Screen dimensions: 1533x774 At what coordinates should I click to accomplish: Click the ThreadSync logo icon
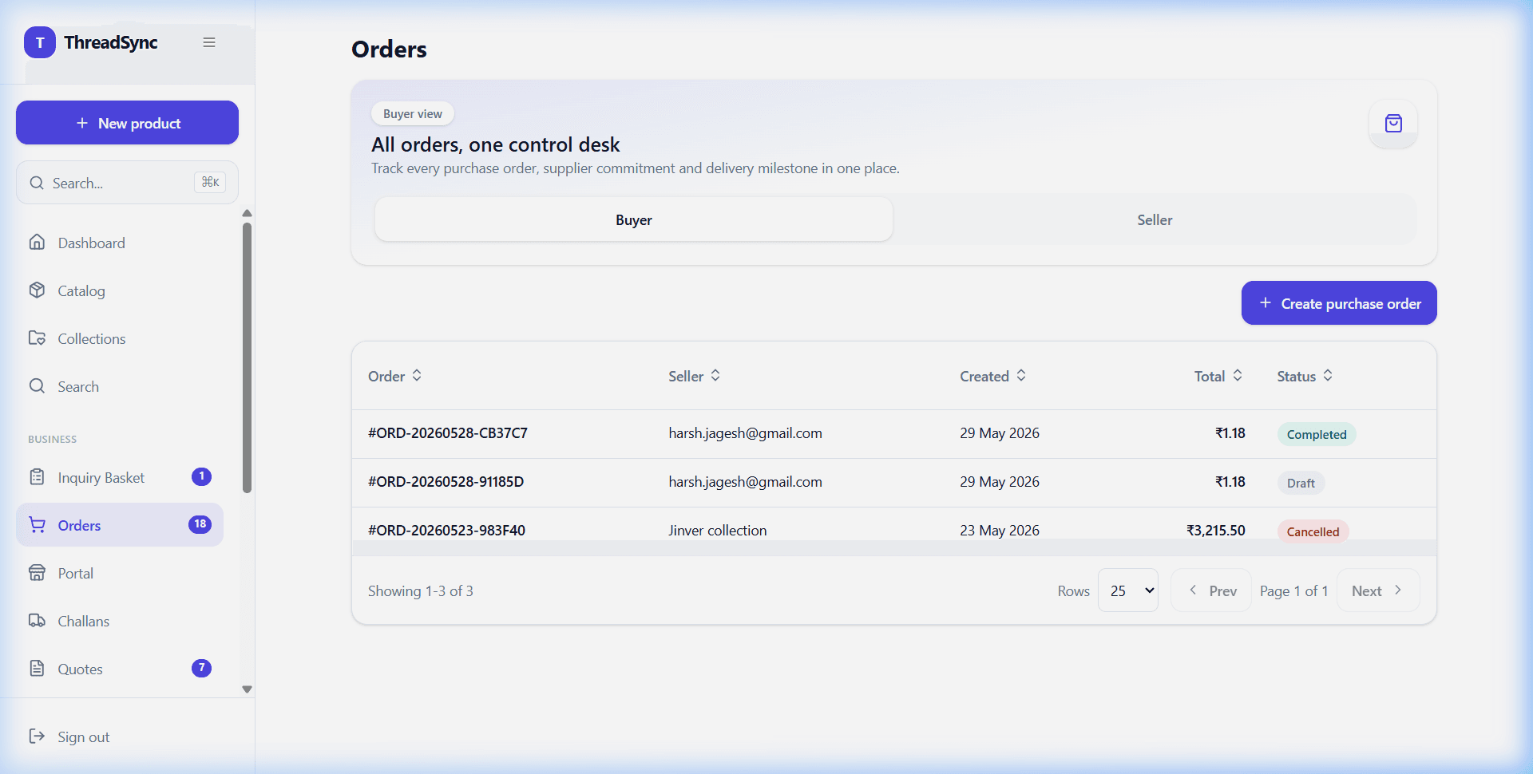pos(40,42)
